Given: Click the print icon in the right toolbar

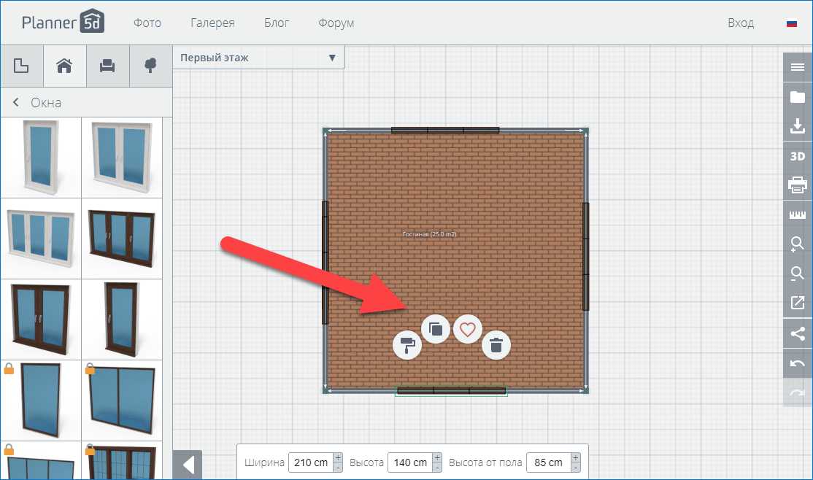Looking at the screenshot, I should point(797,185).
